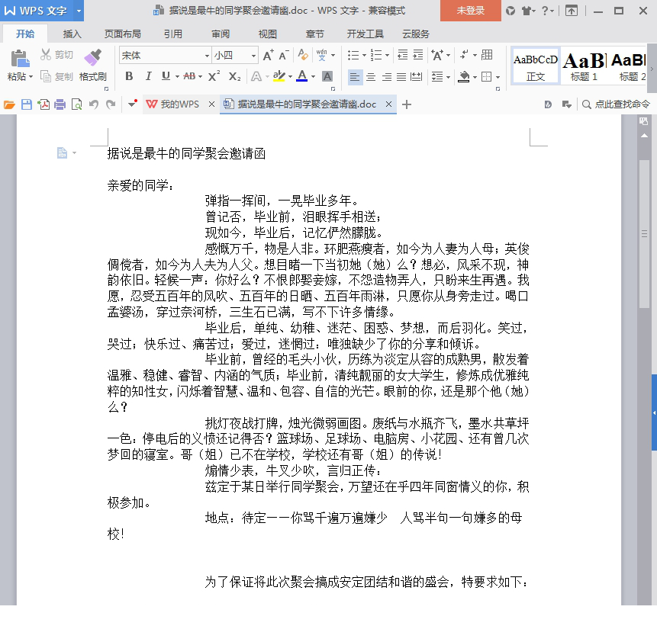Open print preview with the magnifier page icon
The image size is (657, 629).
76,104
